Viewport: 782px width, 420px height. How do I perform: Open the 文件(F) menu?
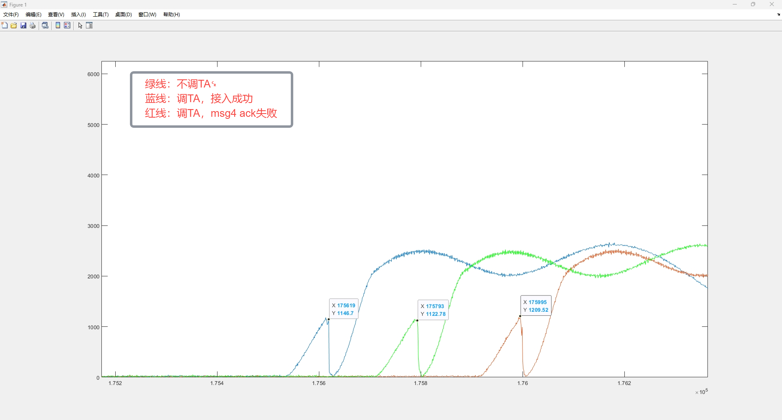coord(11,15)
